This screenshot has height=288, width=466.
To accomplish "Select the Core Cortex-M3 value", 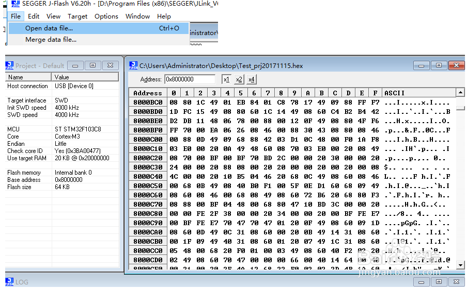I will click(68, 137).
